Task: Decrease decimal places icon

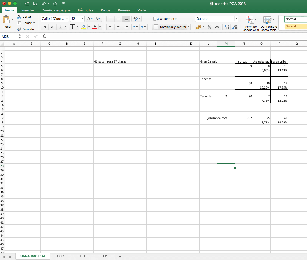Action: [x=234, y=27]
